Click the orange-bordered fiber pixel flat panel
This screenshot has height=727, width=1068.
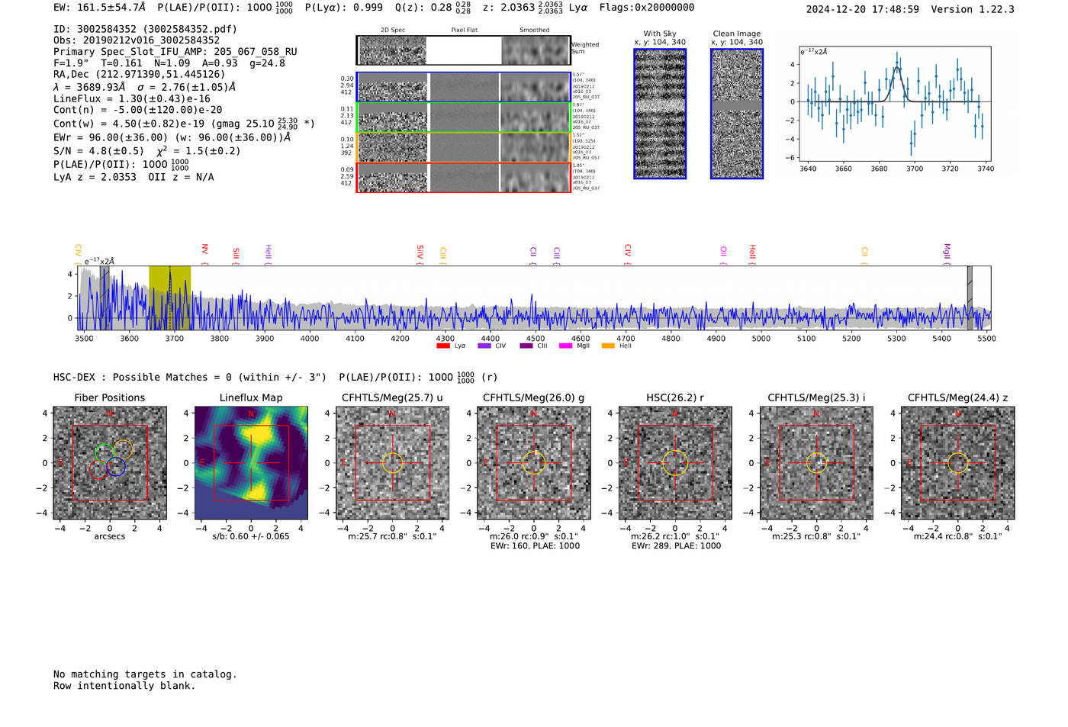(464, 147)
